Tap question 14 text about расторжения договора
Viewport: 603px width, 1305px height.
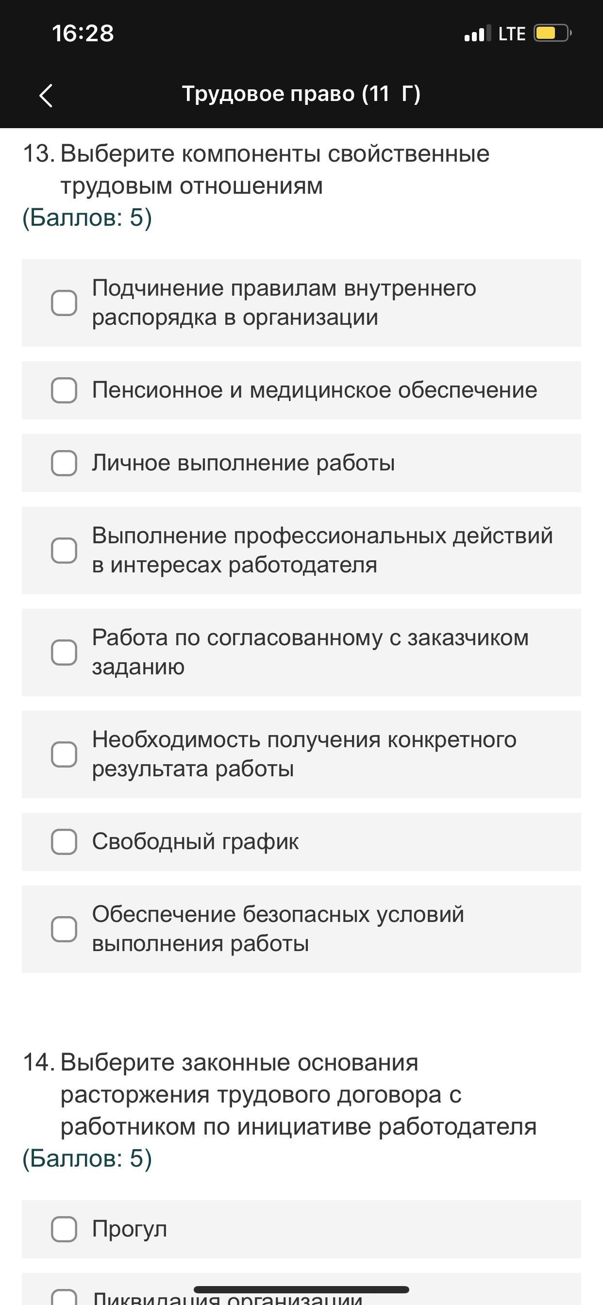point(298,1094)
